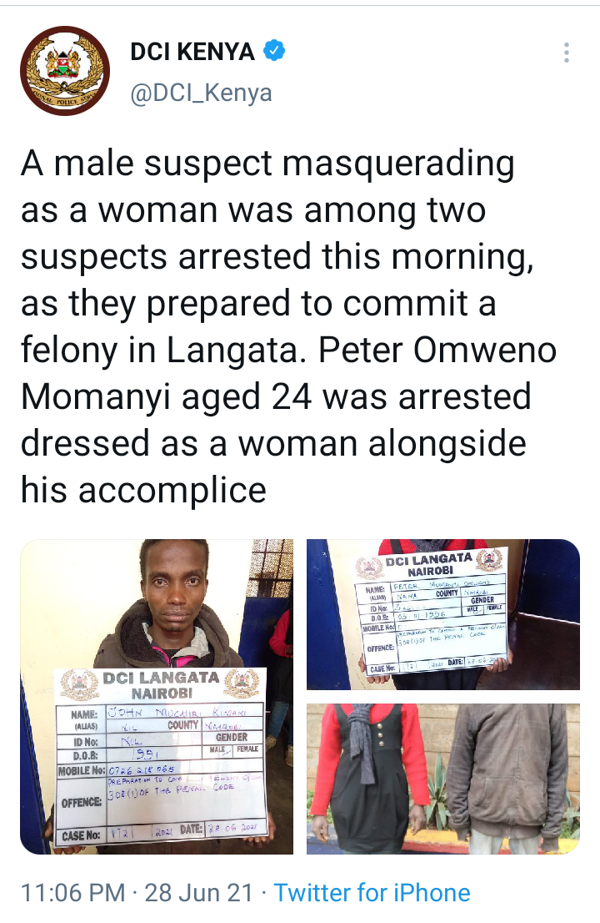Click the red-sleeved person in the bottom photo
This screenshot has height=923, width=600.
coord(370,779)
